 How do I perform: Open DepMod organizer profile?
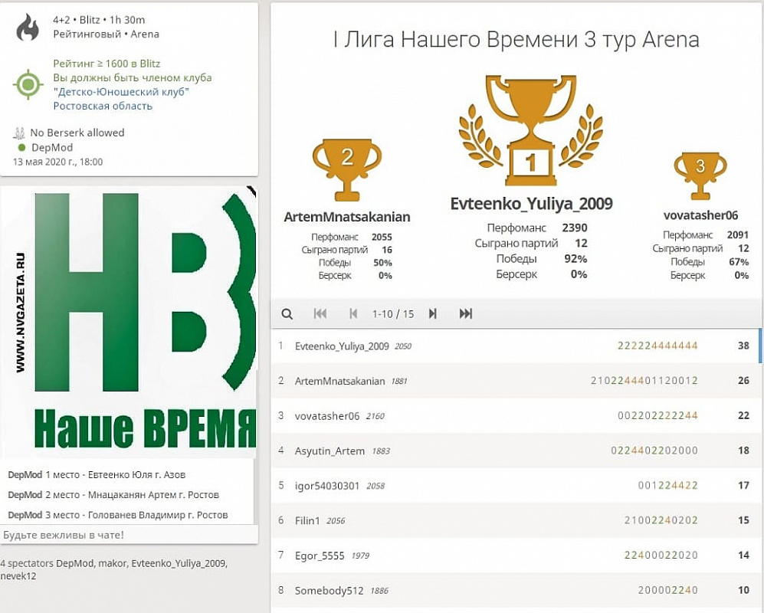52,147
